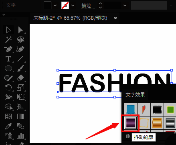Click the stroke weight input field
The width and height of the screenshot is (176, 145).
click(x=113, y=6)
